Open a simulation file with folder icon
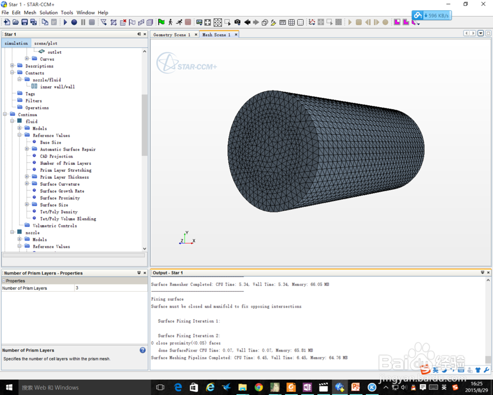493x395 pixels. point(15,22)
